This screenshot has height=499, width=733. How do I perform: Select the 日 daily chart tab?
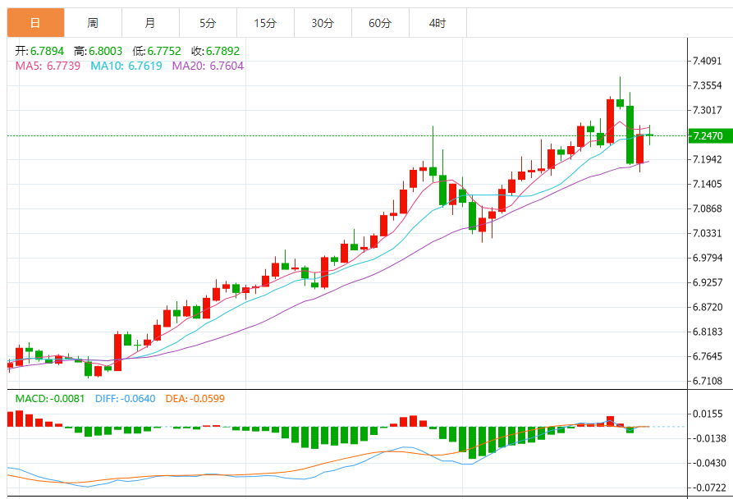(35, 22)
